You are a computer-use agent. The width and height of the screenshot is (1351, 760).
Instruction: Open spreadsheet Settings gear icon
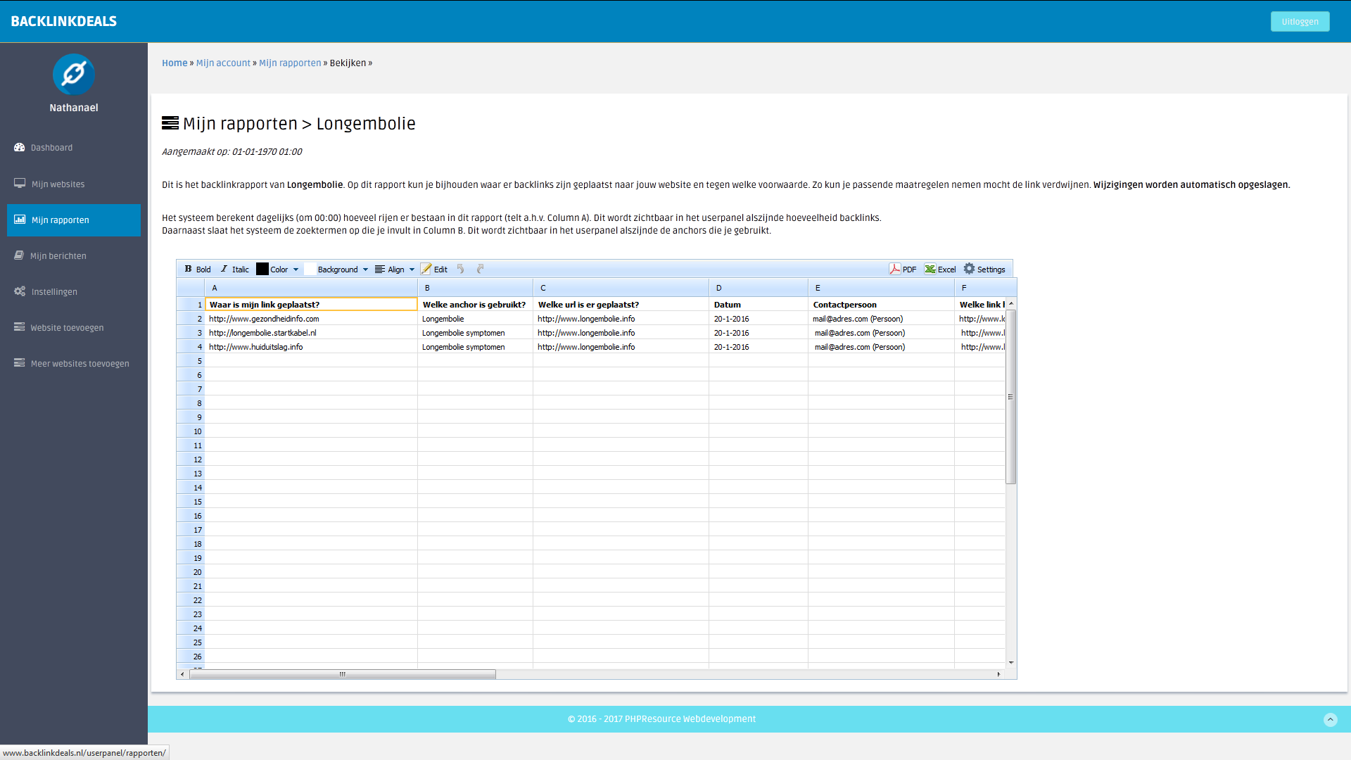(x=970, y=269)
